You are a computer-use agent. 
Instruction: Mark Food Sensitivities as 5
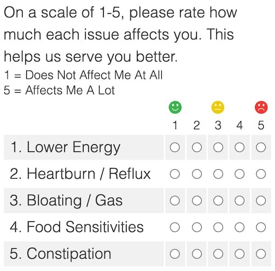261,227
